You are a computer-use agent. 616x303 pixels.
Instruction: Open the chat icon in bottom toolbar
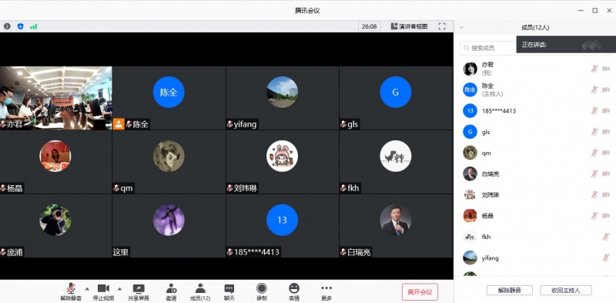[229, 292]
